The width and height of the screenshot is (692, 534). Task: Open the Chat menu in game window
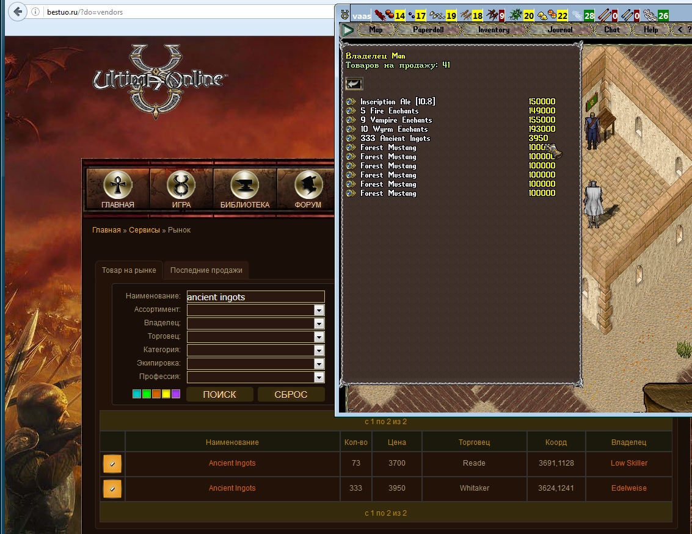tap(611, 30)
